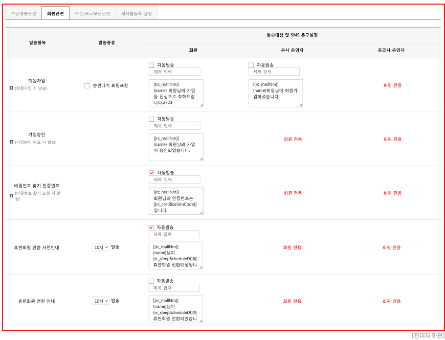Click info icon beside 비밀번호 찾기 요청 note
Image resolution: width=445 pixels, height=340 pixels.
point(12,196)
